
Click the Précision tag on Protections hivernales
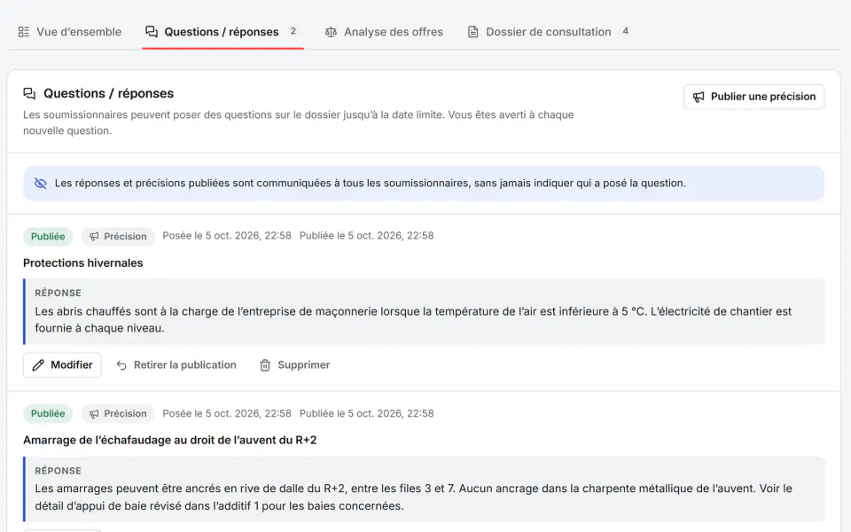(118, 236)
